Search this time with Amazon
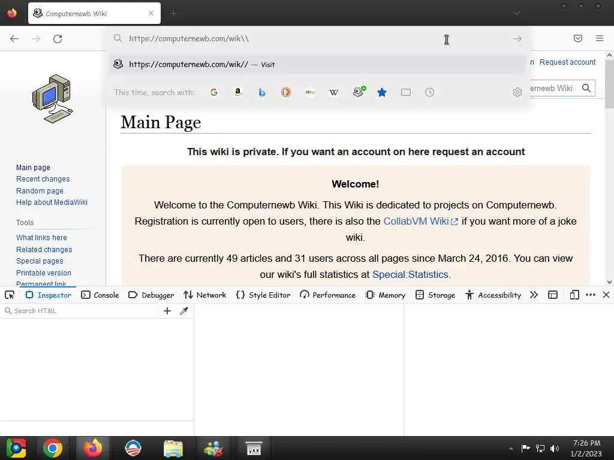This screenshot has height=460, width=614. click(x=237, y=92)
